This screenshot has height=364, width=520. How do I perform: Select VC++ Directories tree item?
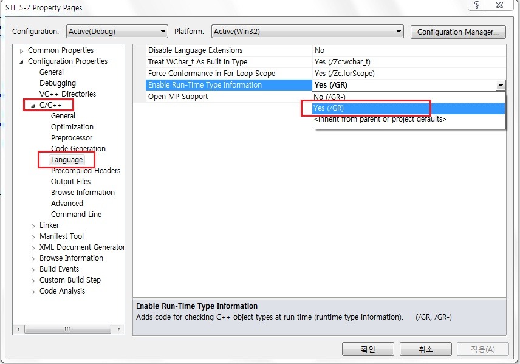coord(67,94)
